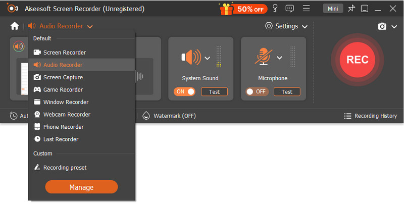404x205 pixels.
Task: Select Game Recorder from the menu
Action: 63,90
